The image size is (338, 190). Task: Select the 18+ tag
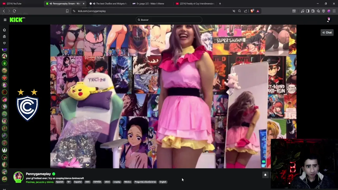pyautogui.click(x=69, y=182)
